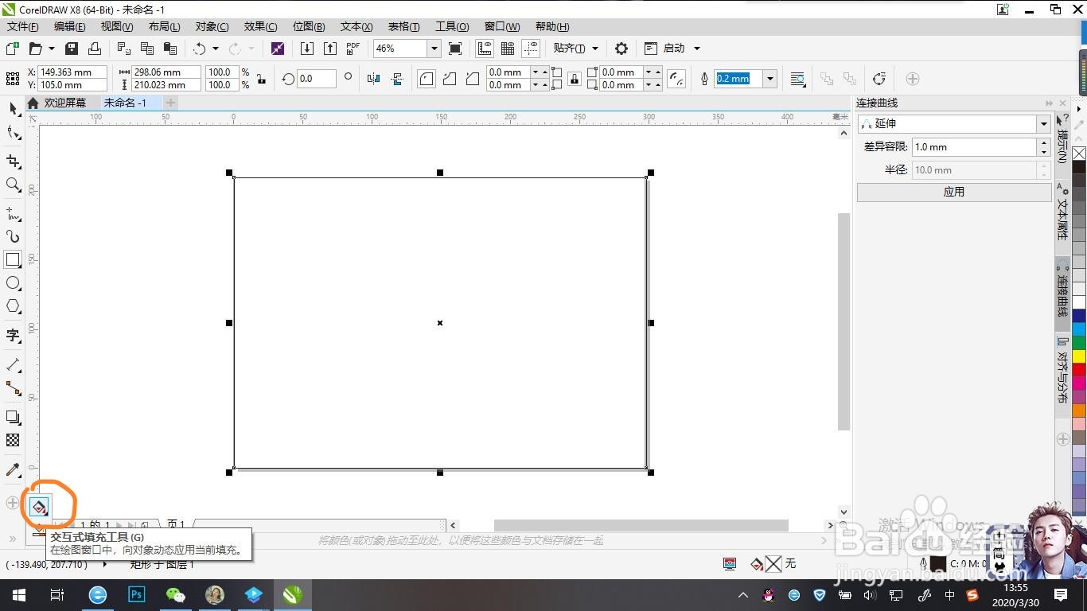Toggle the Relative Corner Scaling button
Image resolution: width=1087 pixels, height=611 pixels.
click(676, 79)
